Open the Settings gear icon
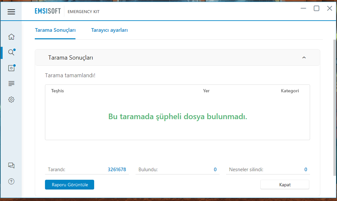Image resolution: width=337 pixels, height=201 pixels. coord(11,100)
